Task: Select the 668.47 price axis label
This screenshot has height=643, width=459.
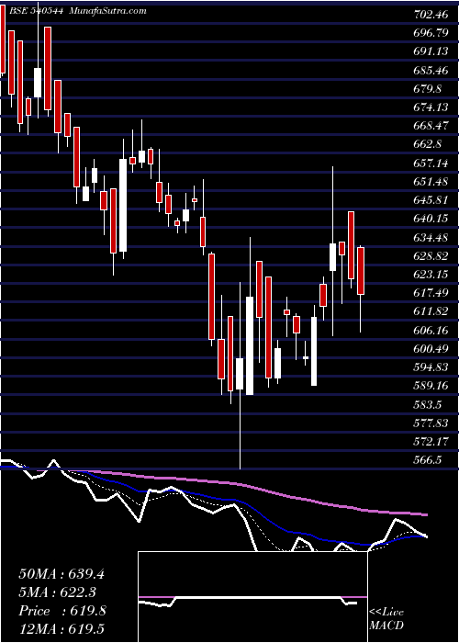Action: [x=431, y=126]
